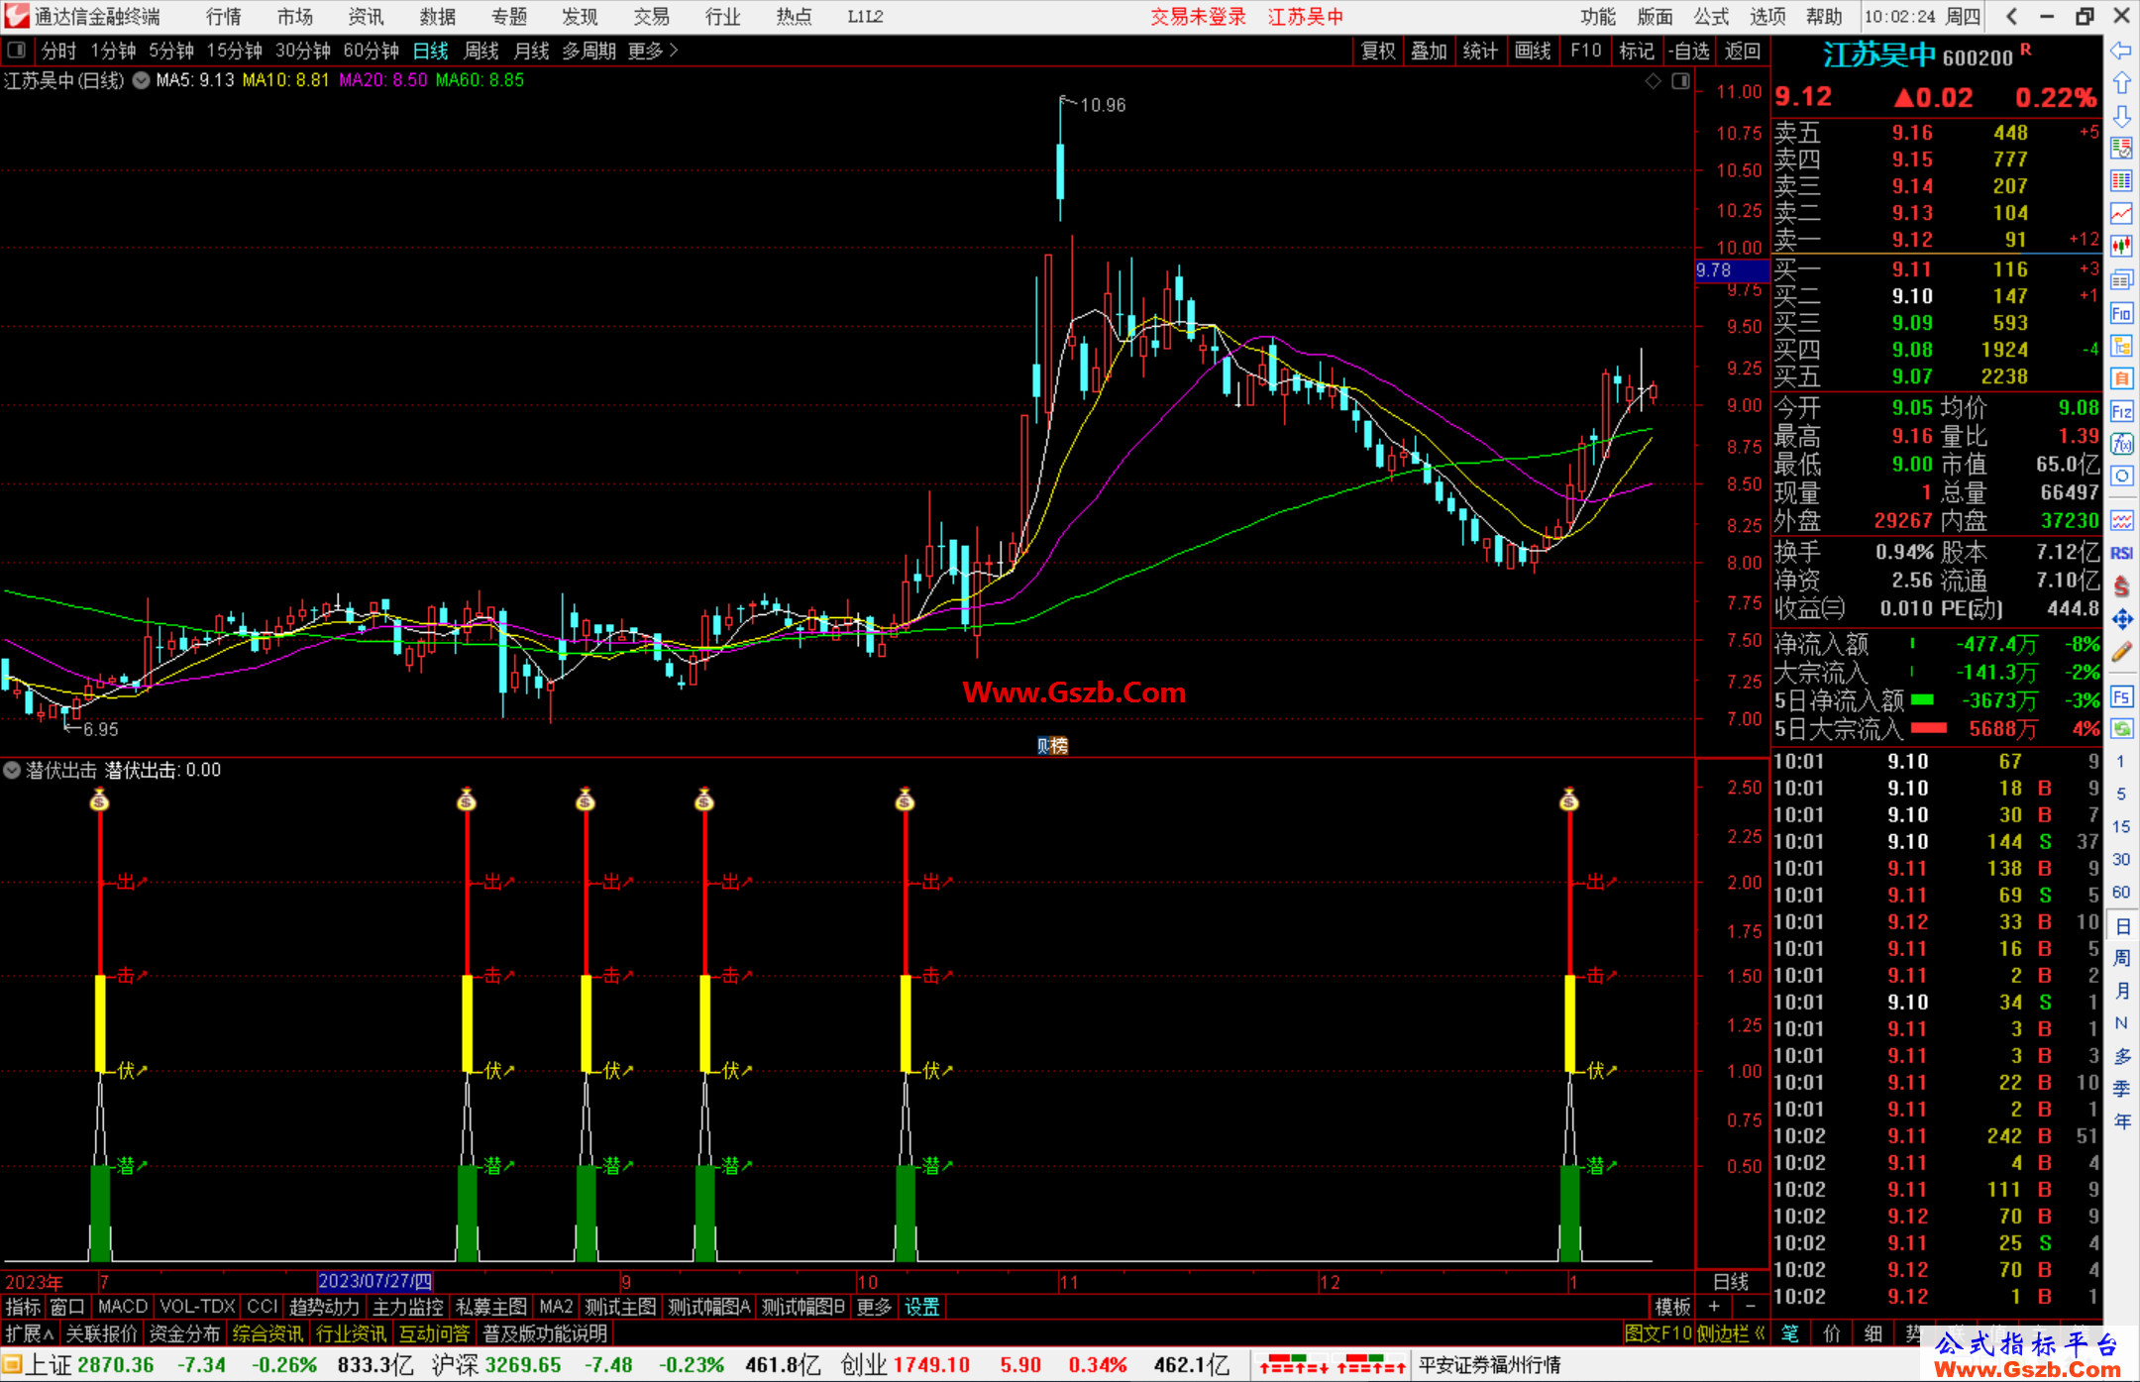Select the VOL-TDX indicator tab

(x=197, y=1307)
